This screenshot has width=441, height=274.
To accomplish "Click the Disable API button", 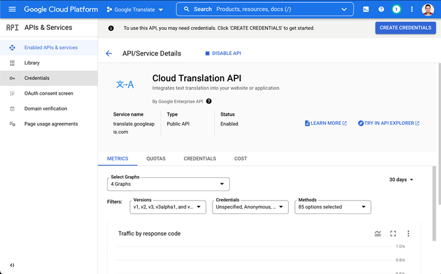I will pos(223,53).
